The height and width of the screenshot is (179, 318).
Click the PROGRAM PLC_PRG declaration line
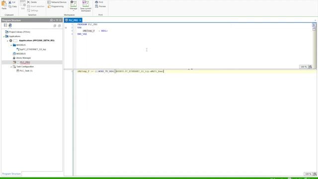[x=87, y=24]
